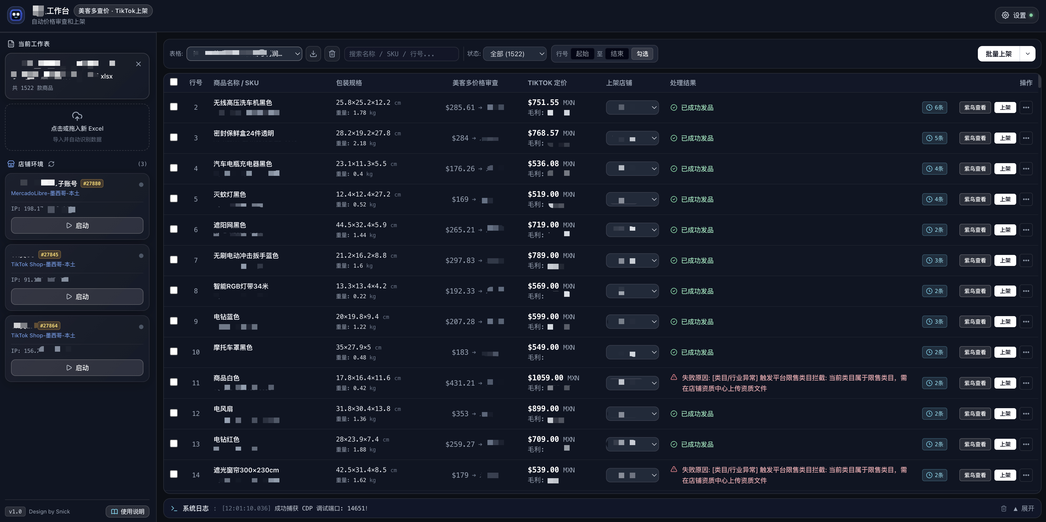Click the 起始 row number field
Viewport: 1046px width, 522px height.
coord(582,53)
